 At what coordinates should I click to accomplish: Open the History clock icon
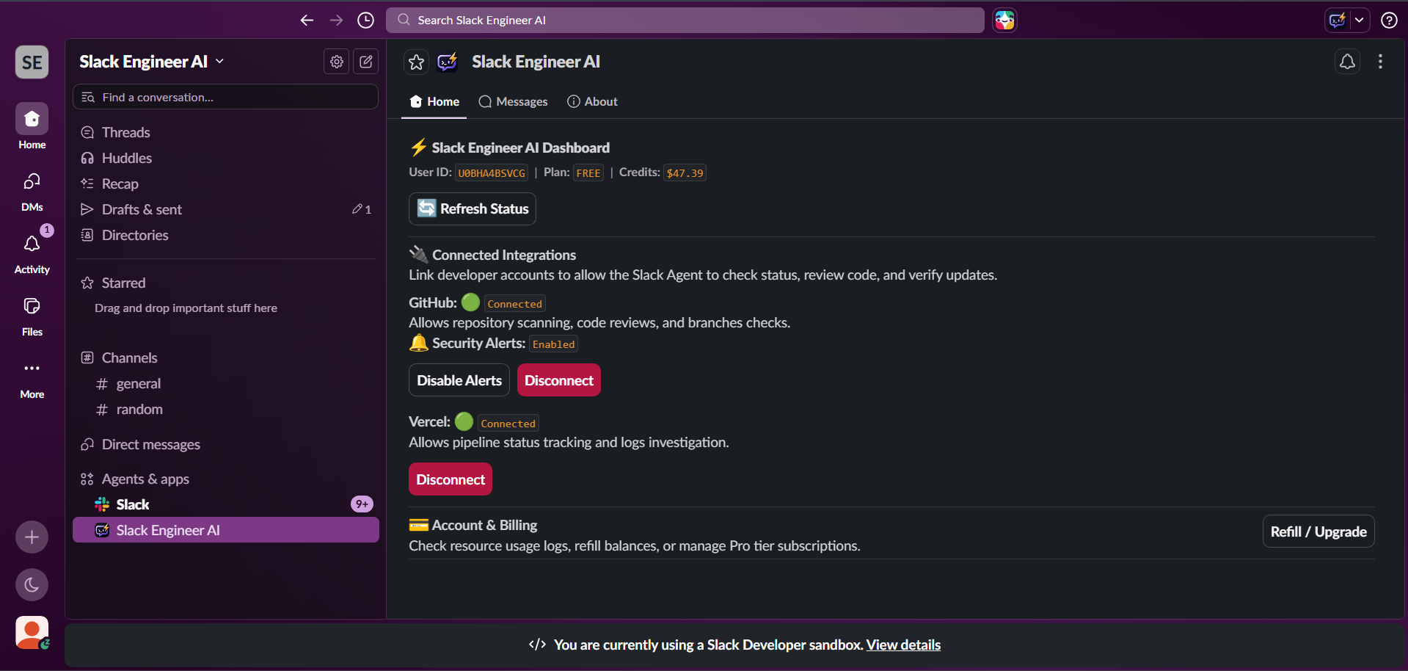[x=365, y=21]
